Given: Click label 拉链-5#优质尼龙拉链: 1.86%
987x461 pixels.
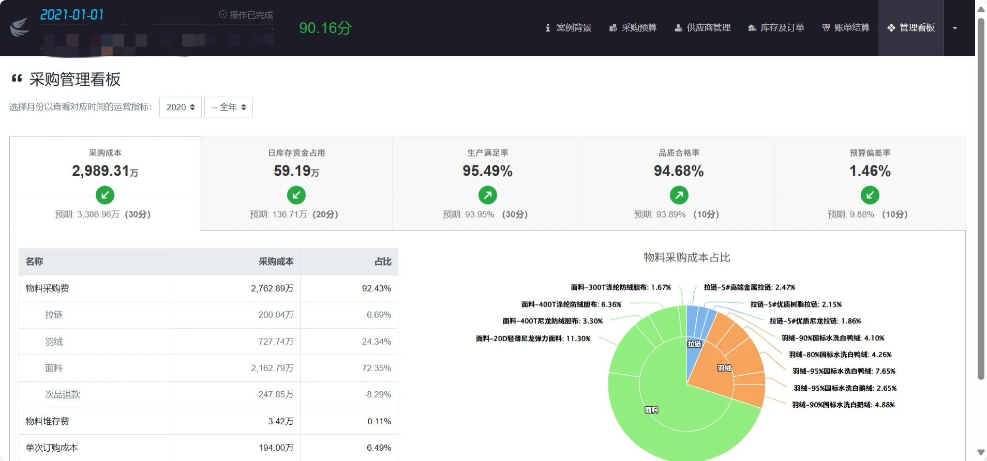Looking at the screenshot, I should click(x=815, y=321).
